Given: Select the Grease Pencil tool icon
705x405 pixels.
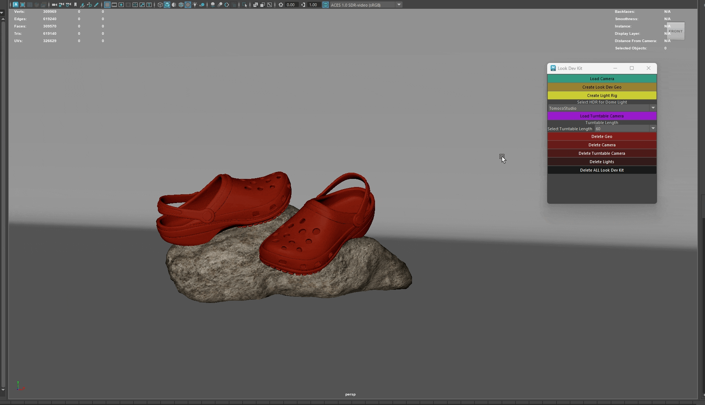Looking at the screenshot, I should point(96,5).
